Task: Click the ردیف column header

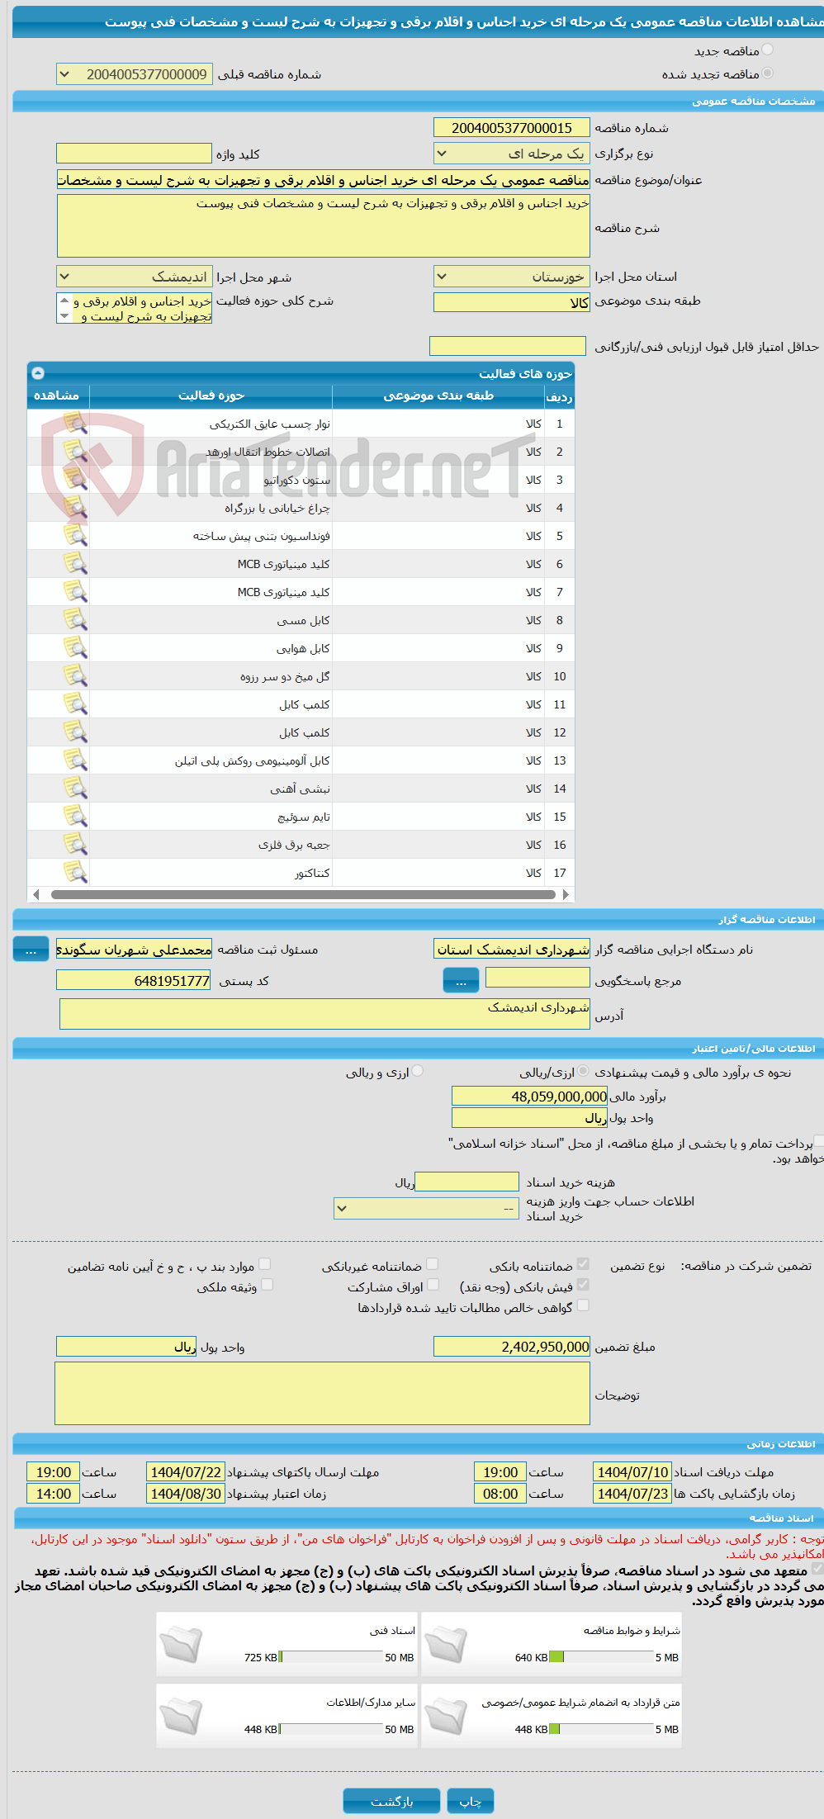Action: point(559,396)
